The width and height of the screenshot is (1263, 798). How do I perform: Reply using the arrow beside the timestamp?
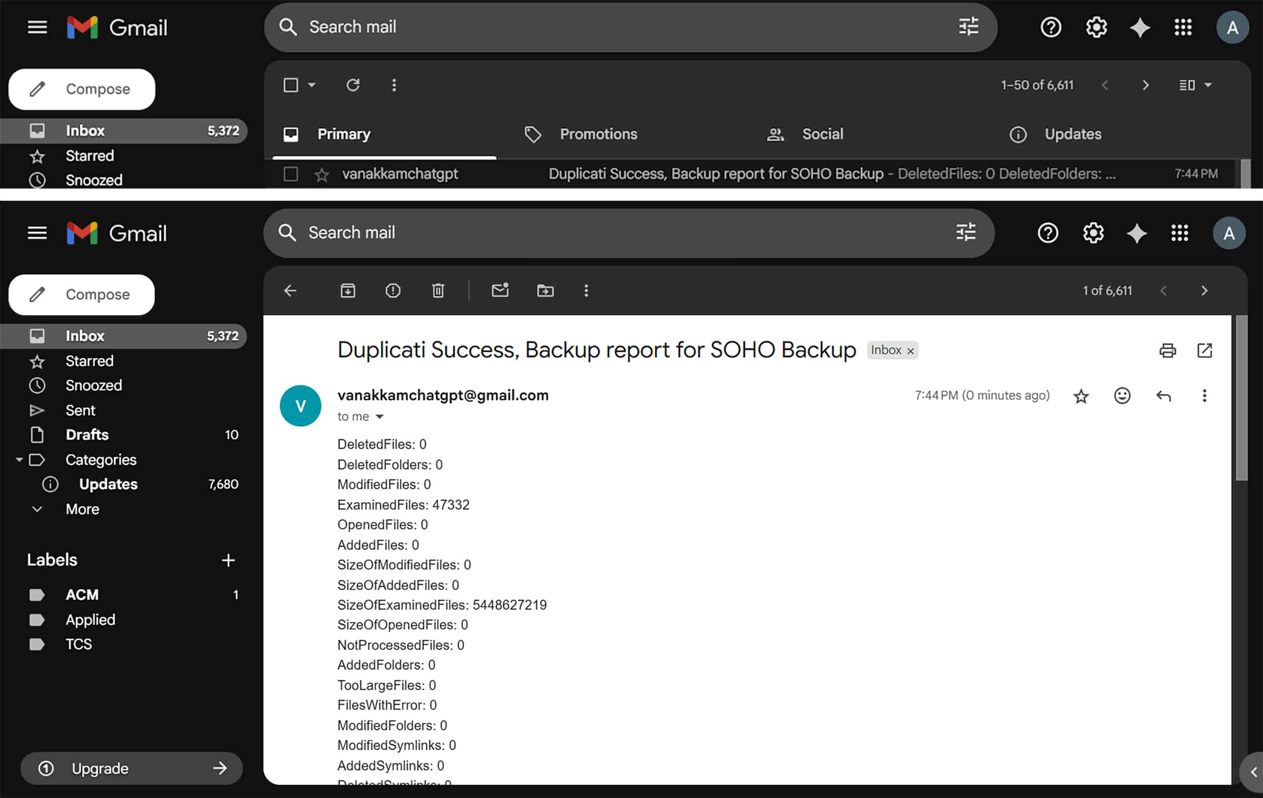1163,396
